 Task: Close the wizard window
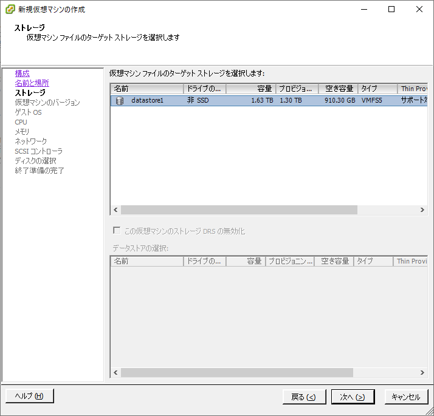tap(419, 9)
